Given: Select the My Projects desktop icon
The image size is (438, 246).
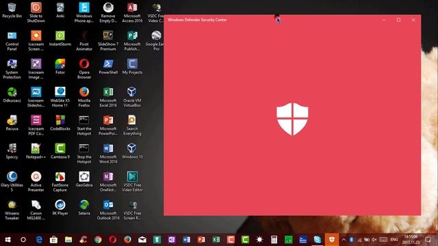Looking at the screenshot, I should tap(132, 67).
